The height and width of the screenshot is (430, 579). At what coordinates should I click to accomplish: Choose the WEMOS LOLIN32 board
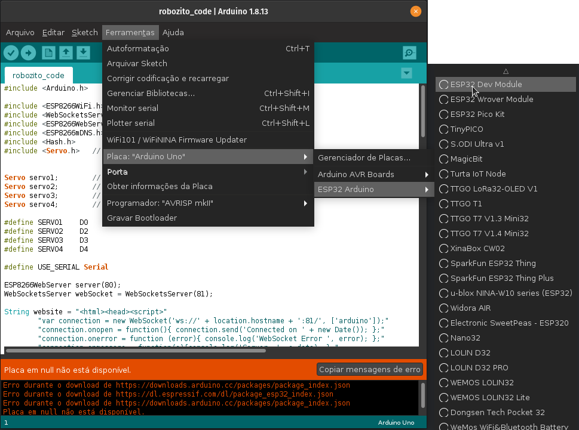506,383
